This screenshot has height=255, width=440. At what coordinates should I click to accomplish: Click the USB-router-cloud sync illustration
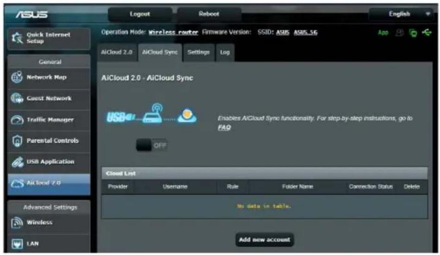(151, 113)
